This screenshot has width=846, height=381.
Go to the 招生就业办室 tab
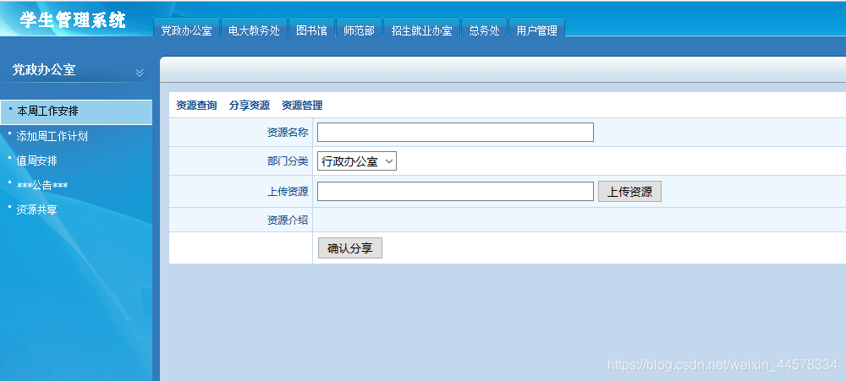[x=421, y=28]
